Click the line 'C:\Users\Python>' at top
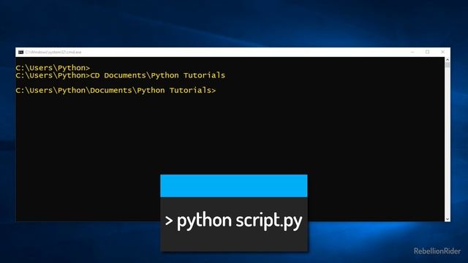 pyautogui.click(x=53, y=68)
